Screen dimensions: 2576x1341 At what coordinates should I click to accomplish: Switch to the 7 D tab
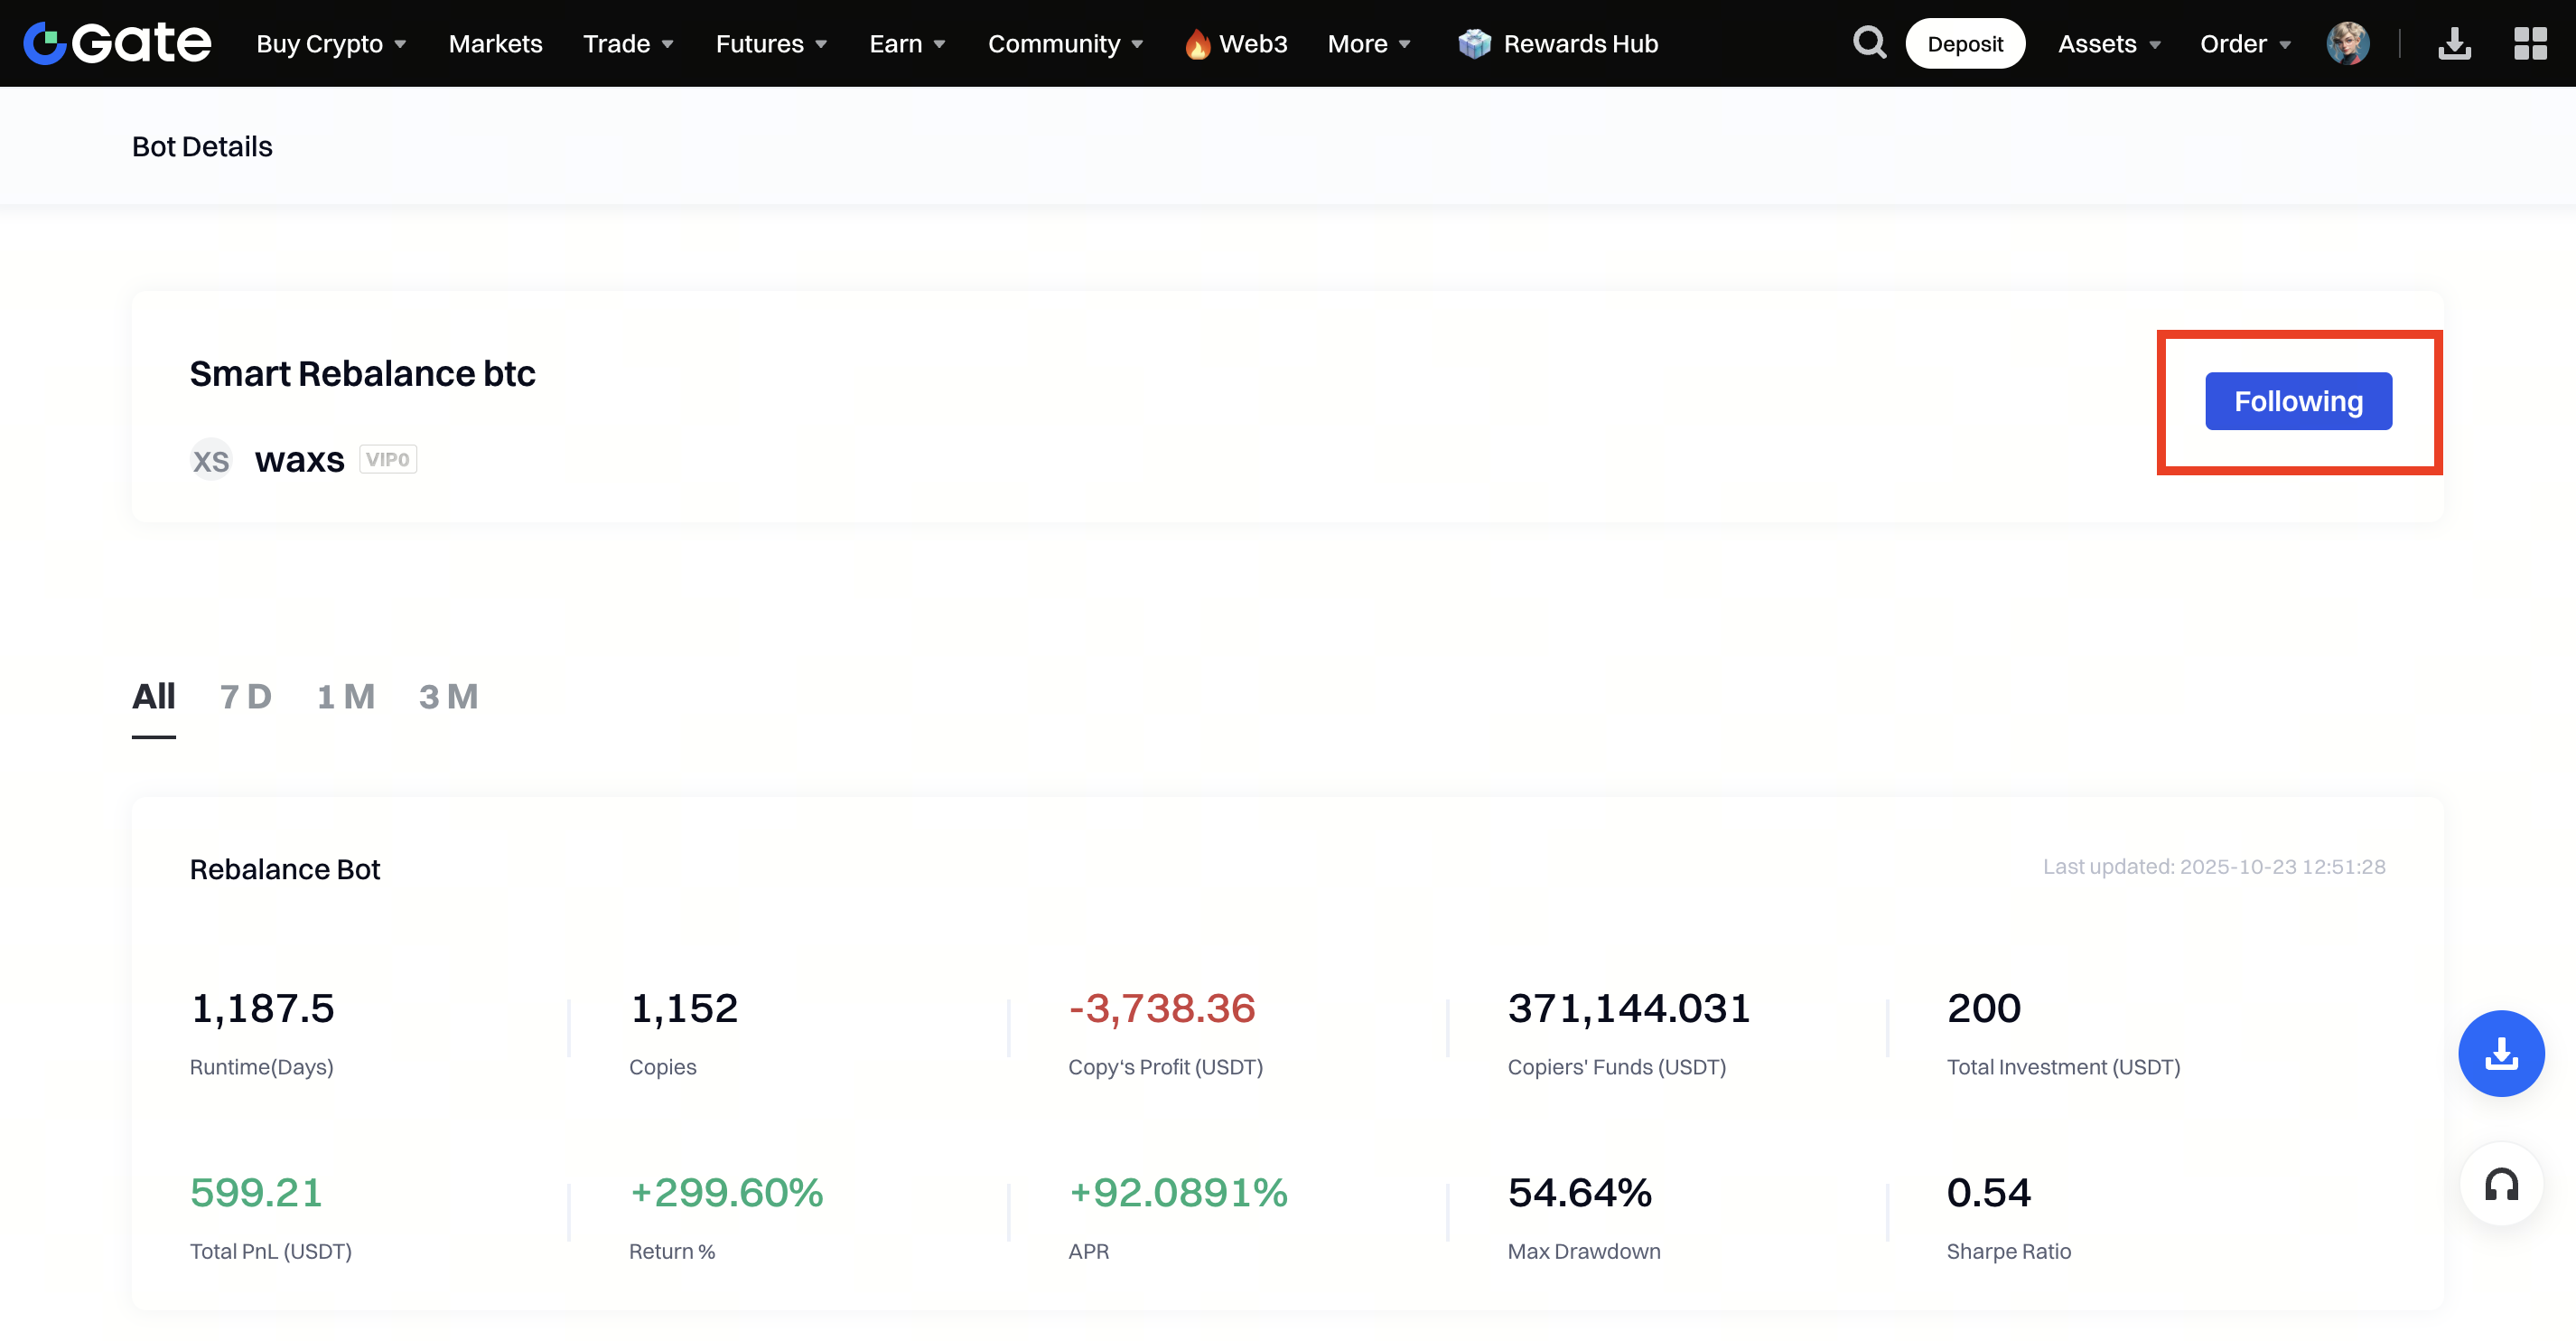246,697
